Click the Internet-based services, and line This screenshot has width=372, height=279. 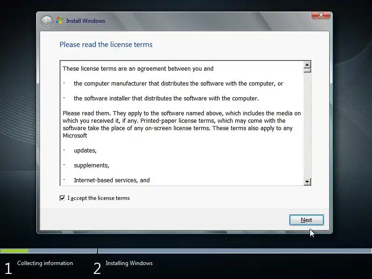pos(112,180)
